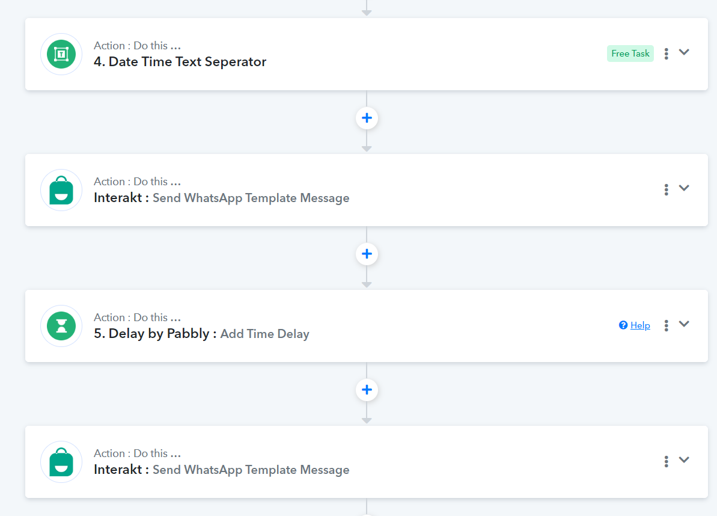Screen dimensions: 717x516
Task: Click the Date Time Text Separator app icon
Action: coord(61,54)
